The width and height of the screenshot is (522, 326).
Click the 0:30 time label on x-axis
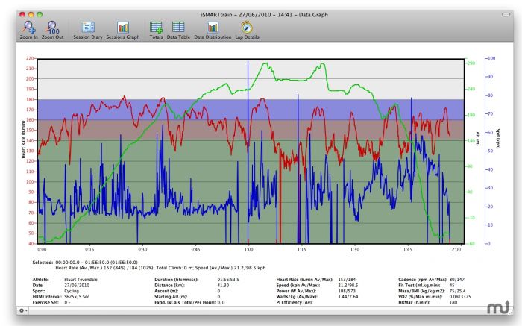[142, 249]
